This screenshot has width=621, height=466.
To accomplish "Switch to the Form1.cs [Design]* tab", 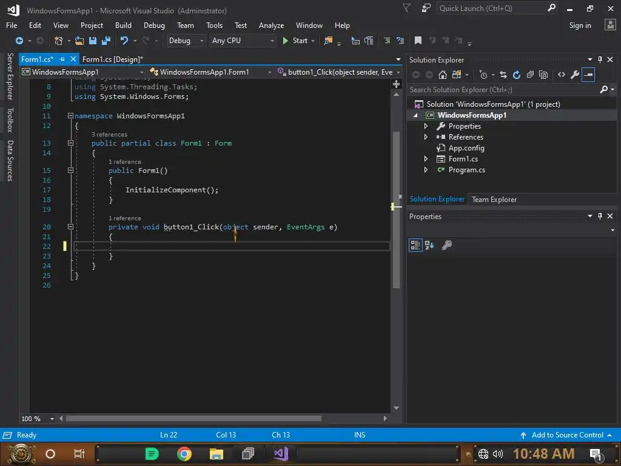I will pyautogui.click(x=112, y=59).
